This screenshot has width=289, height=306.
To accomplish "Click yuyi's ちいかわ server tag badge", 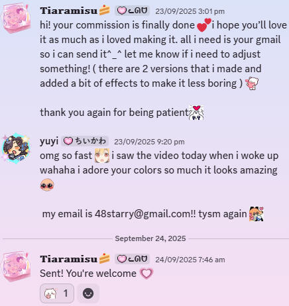I will [x=85, y=141].
